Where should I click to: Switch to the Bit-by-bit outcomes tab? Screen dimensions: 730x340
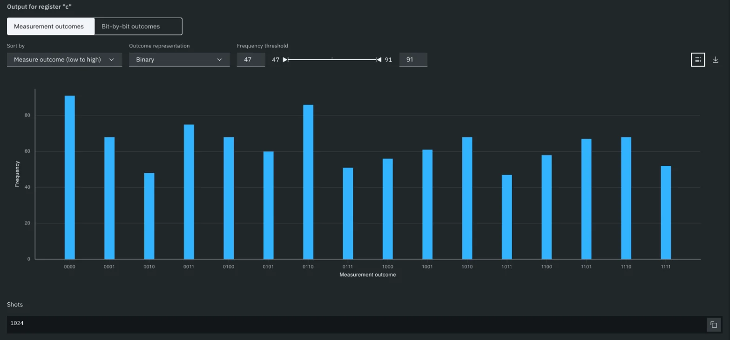tap(138, 27)
